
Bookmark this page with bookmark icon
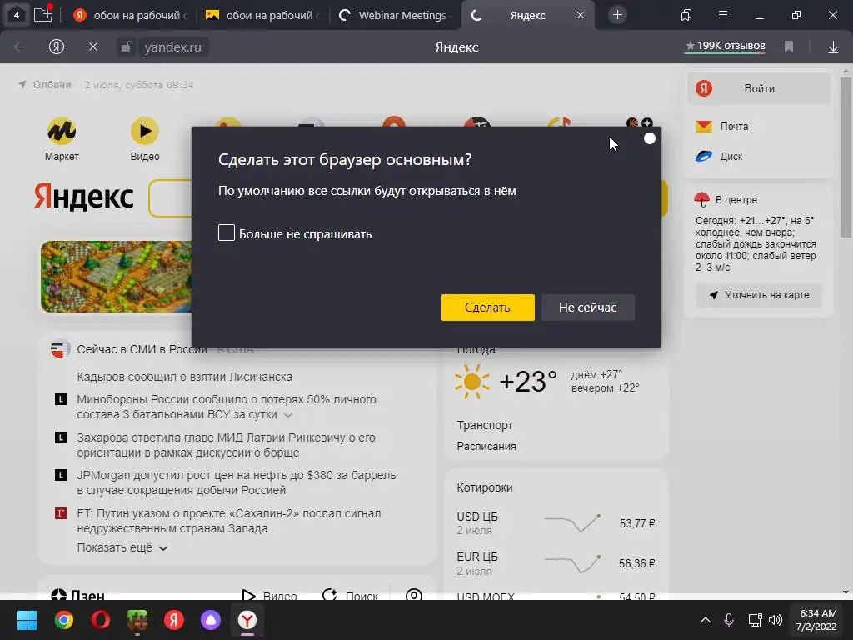[788, 47]
